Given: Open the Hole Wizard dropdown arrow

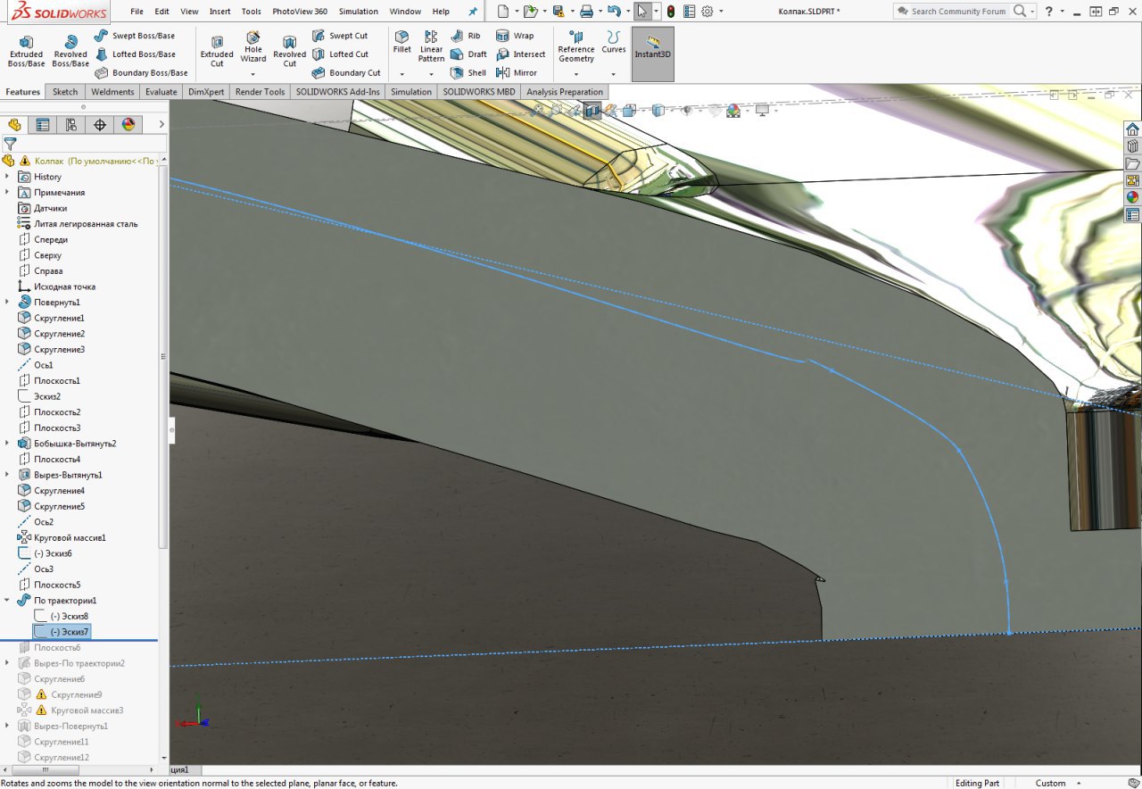Looking at the screenshot, I should pos(253,74).
